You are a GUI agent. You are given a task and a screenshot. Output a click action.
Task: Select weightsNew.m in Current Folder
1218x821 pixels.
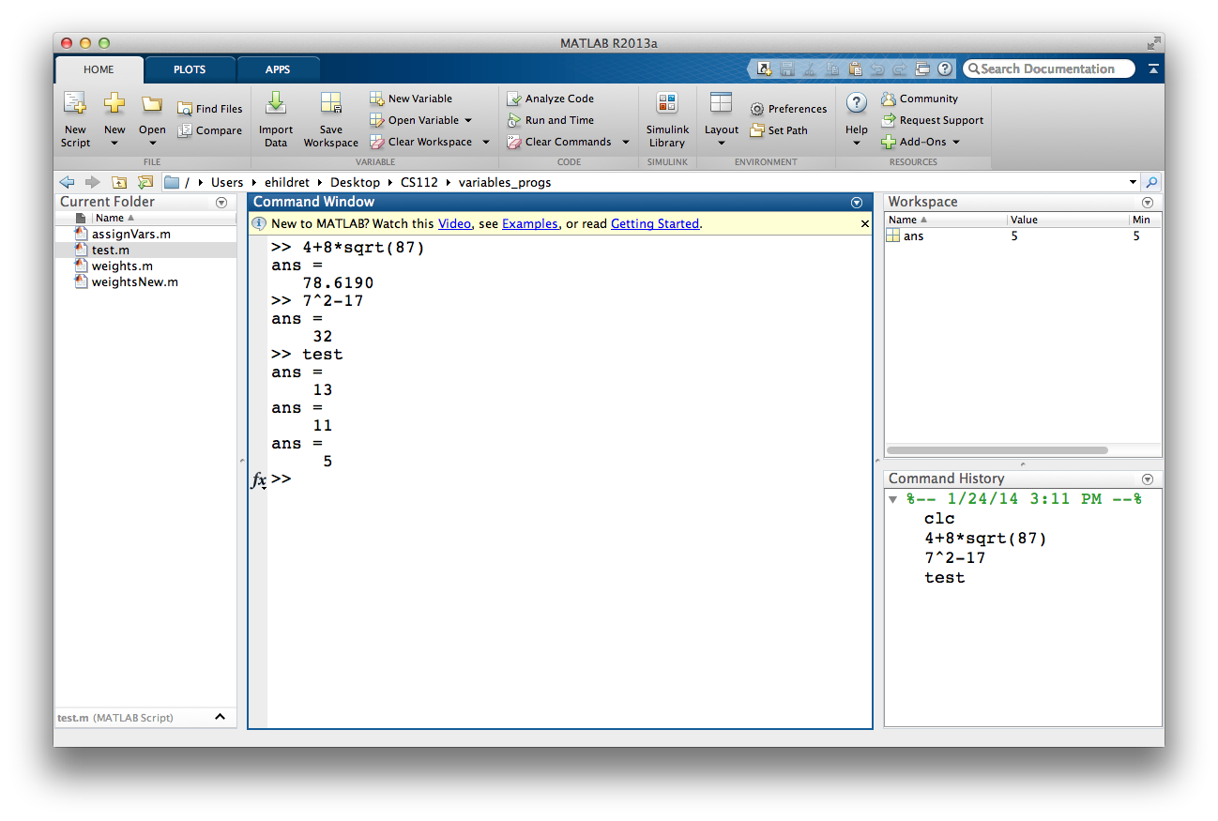click(x=134, y=282)
